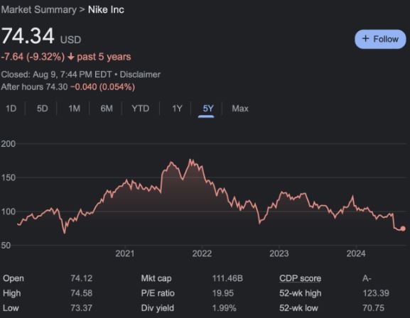This screenshot has height=318, width=410.
Task: Show the YTD chart range
Action: 141,109
